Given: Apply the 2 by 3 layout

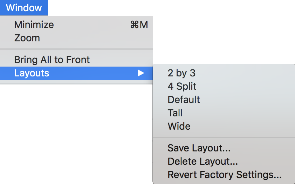Looking at the screenshot, I should (181, 73).
